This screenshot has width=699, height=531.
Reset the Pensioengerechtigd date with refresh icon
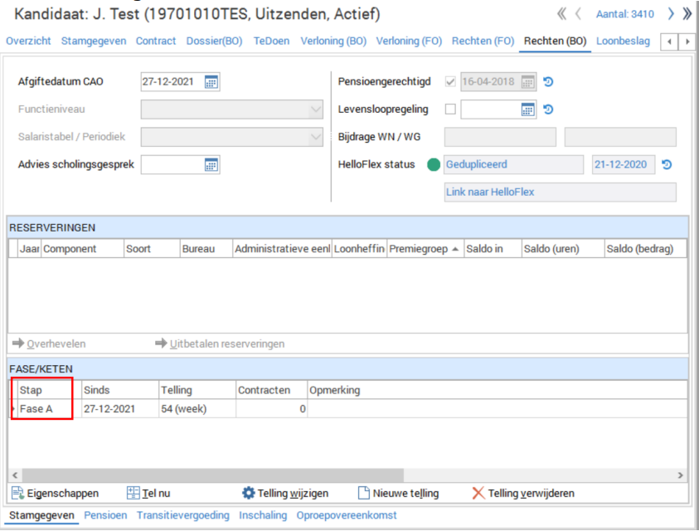click(548, 82)
